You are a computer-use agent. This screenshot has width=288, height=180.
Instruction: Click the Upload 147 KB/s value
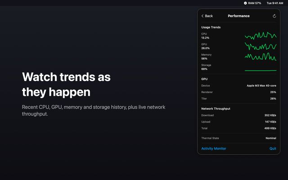270,122
